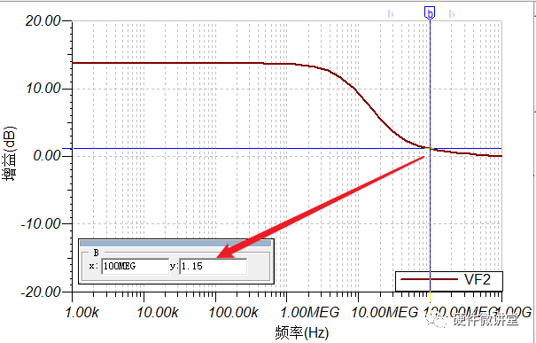Click the 增益(dB) axis title
536x343 pixels.
point(10,153)
